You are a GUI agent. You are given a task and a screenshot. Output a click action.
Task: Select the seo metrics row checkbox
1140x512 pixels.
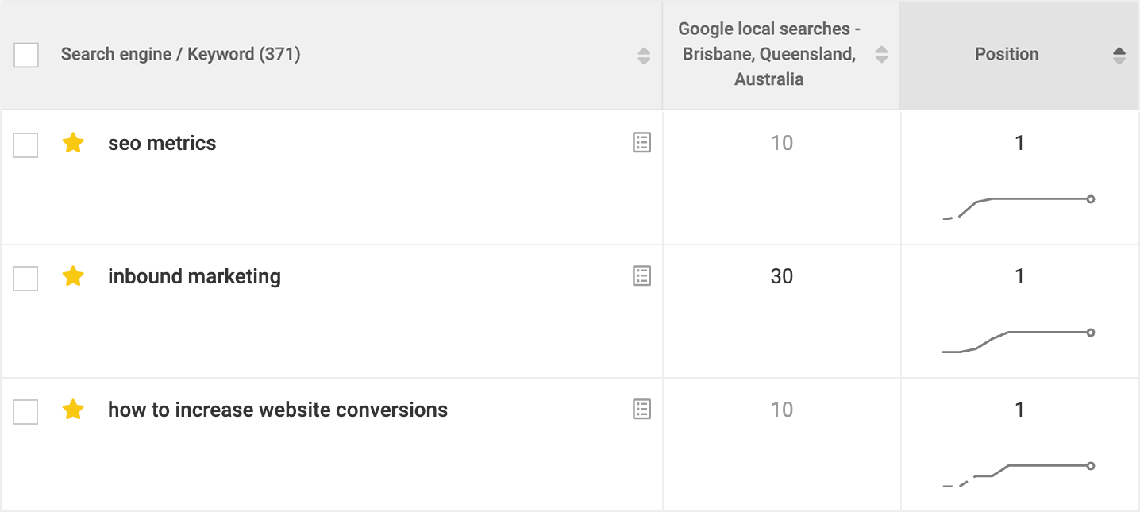point(26,145)
